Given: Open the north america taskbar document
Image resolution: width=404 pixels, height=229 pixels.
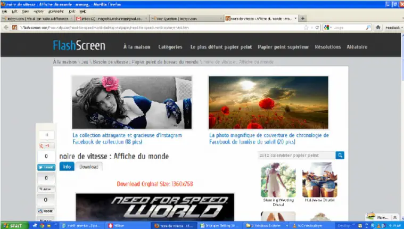Looking at the screenshot, I should (82, 226).
